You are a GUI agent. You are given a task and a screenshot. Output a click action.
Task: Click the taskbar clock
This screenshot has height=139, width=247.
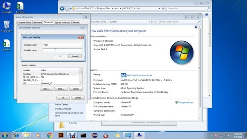click(238, 136)
